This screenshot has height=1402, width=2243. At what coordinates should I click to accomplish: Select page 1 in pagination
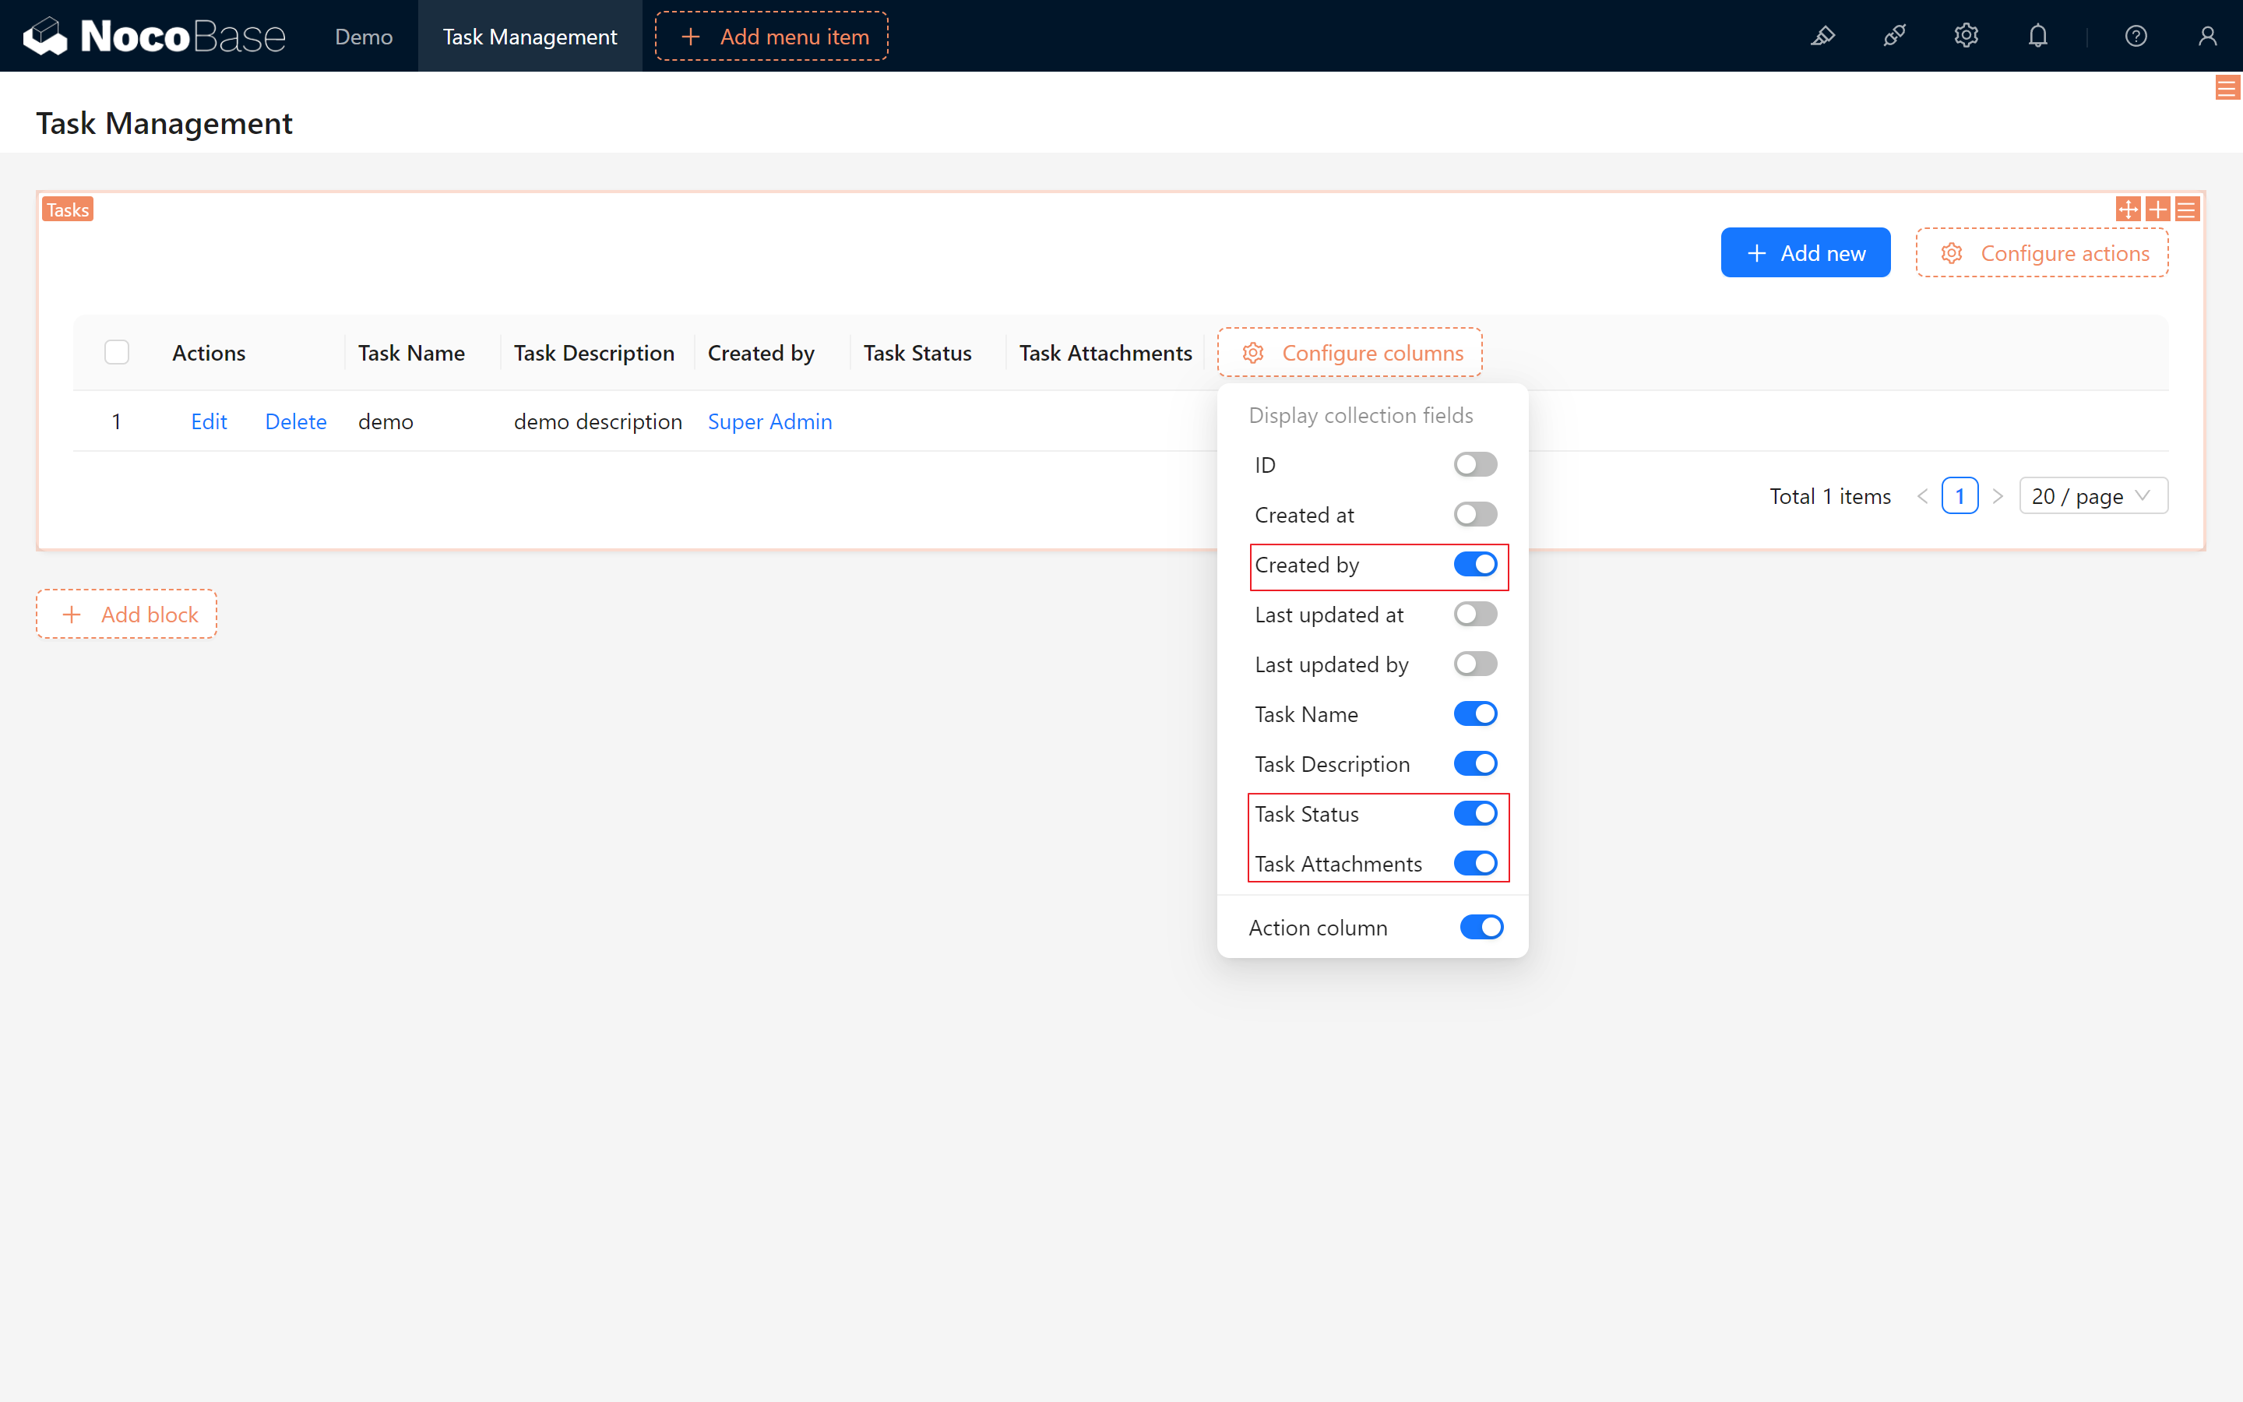[1960, 496]
